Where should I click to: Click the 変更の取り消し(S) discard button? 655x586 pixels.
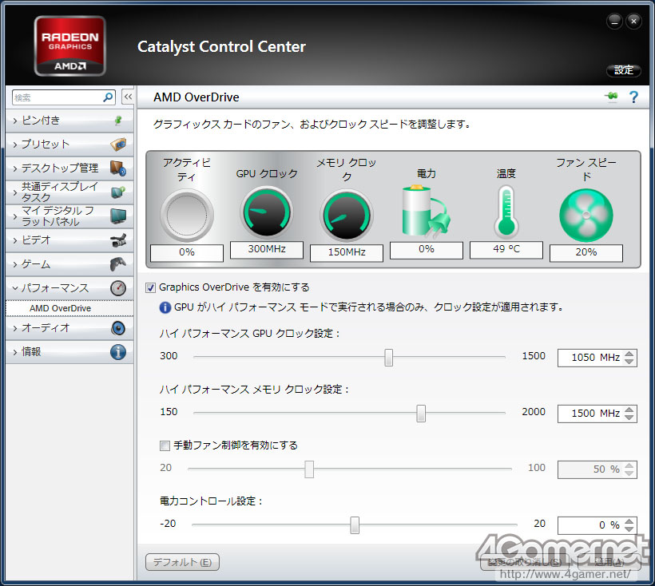click(524, 562)
